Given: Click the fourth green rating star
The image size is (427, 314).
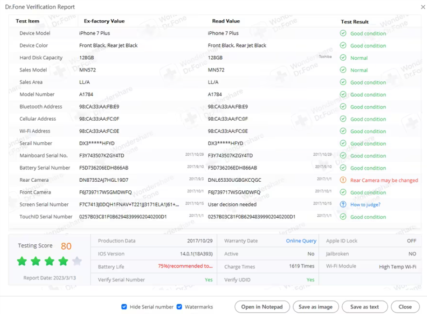Looking at the screenshot, I should 63,261.
